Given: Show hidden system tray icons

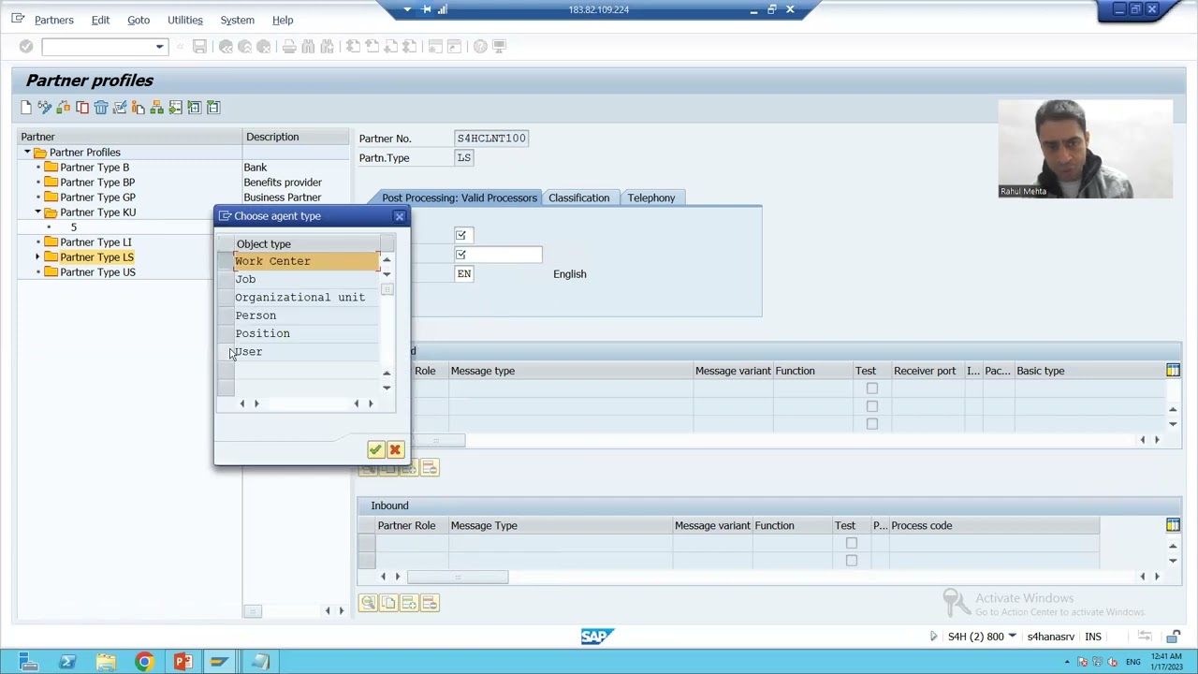Looking at the screenshot, I should point(1067,662).
